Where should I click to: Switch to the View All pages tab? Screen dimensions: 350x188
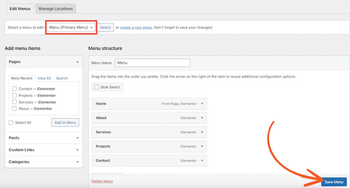pyautogui.click(x=44, y=78)
